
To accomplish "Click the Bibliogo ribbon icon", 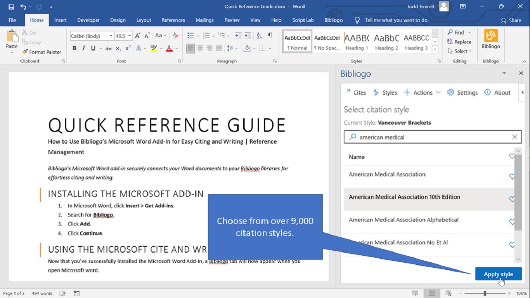I will click(491, 40).
